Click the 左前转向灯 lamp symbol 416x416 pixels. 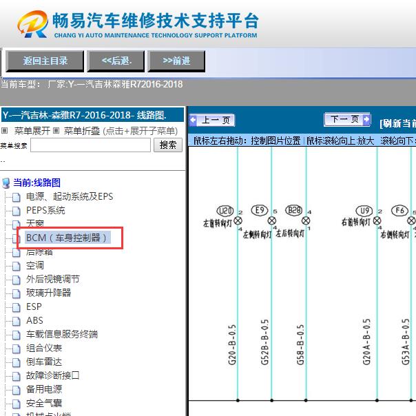coord(238,220)
